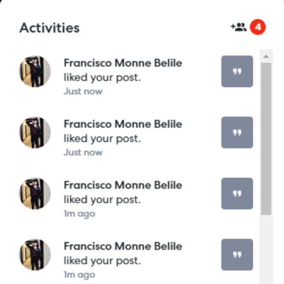Open first Francisco Monne Belile avatar
Image resolution: width=284 pixels, height=284 pixels.
click(35, 71)
